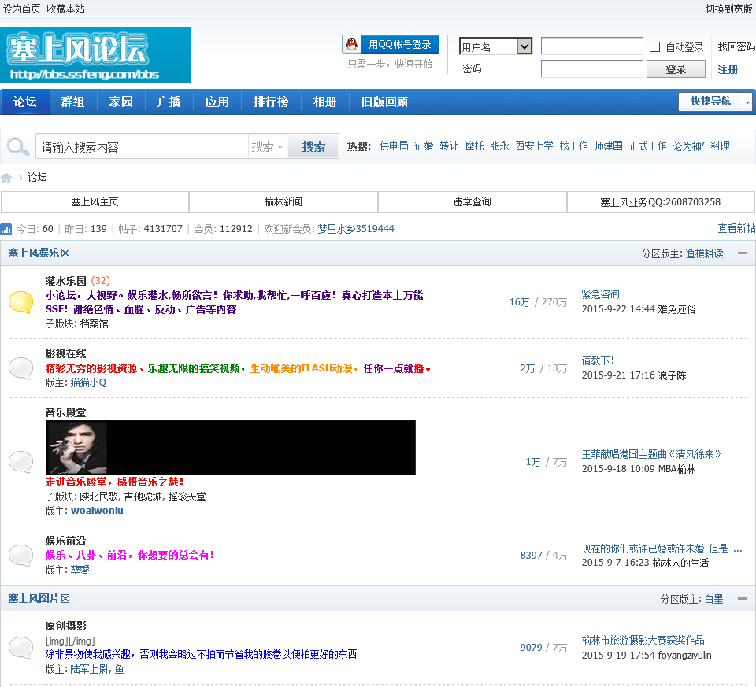The width and height of the screenshot is (756, 687).
Task: Enable the 自动登录 checkbox
Action: coord(654,46)
